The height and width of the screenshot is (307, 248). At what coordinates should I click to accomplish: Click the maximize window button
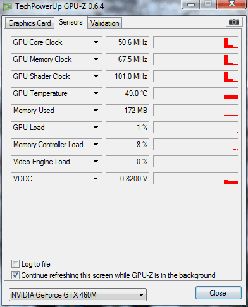tap(208, 4)
